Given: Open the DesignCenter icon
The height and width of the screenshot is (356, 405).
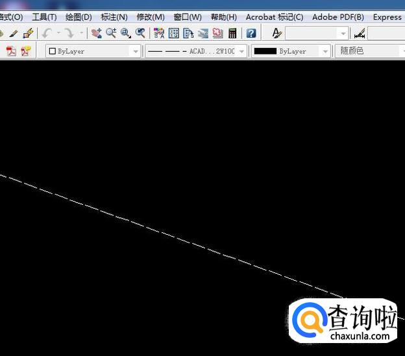Looking at the screenshot, I should (x=174, y=33).
